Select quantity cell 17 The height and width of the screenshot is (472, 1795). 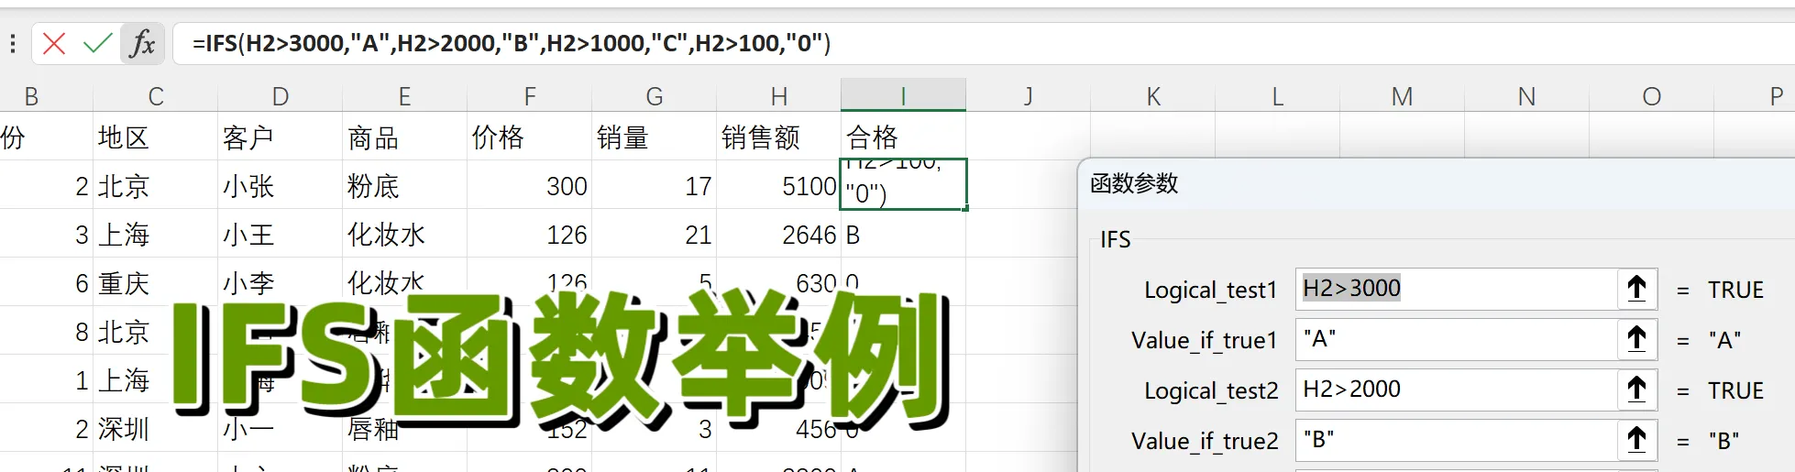point(655,186)
